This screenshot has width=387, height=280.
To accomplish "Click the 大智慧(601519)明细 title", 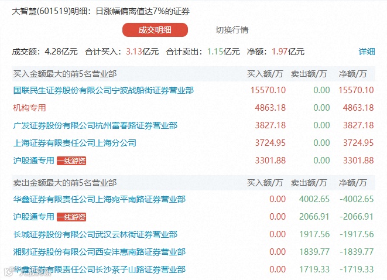I will [101, 11].
